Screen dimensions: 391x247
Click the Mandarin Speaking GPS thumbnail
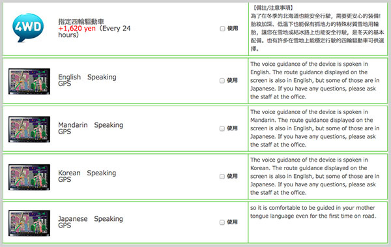[29, 129]
